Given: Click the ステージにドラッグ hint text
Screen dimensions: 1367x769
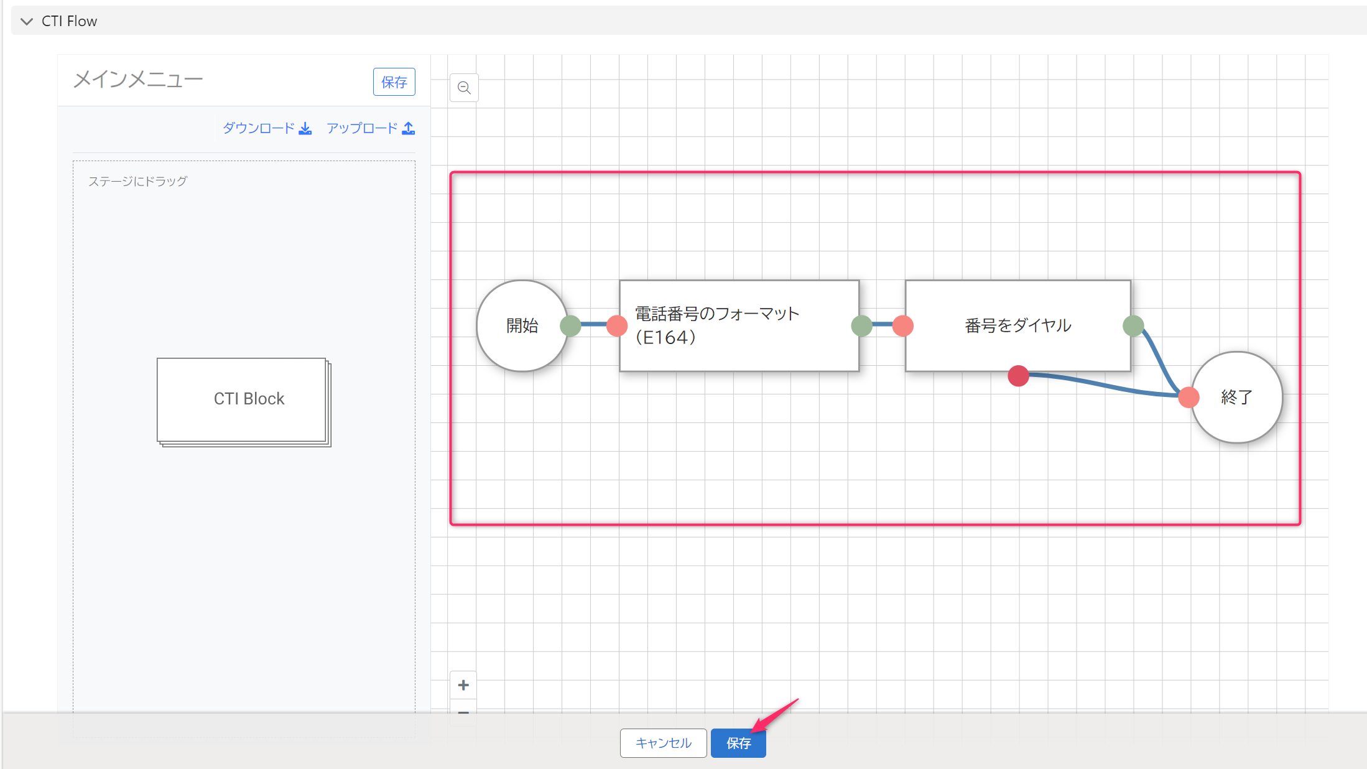Looking at the screenshot, I should pos(137,181).
